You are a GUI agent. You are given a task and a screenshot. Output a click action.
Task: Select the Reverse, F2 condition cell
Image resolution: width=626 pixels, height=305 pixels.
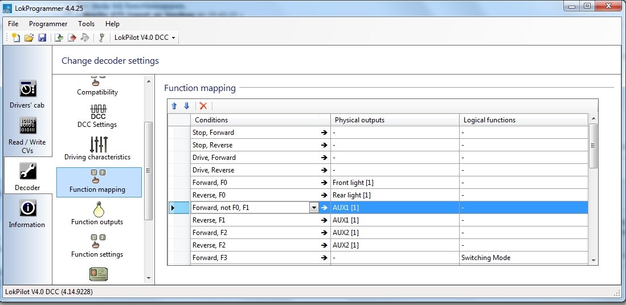[255, 245]
